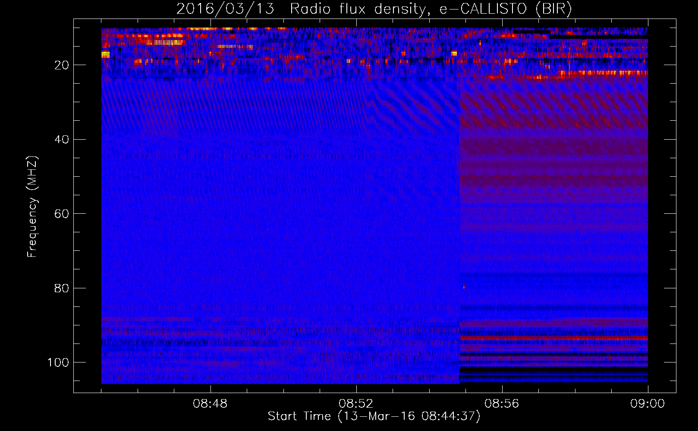Click the 'Frequency (MHZ)' axis label

coord(32,207)
